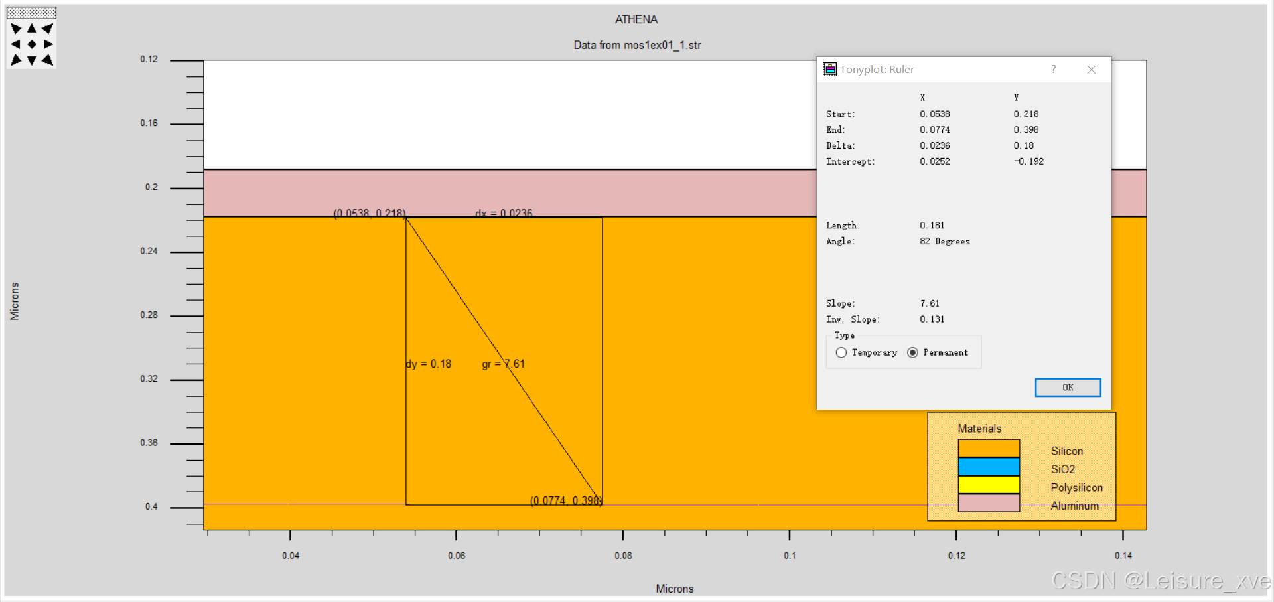This screenshot has width=1274, height=602.
Task: Click the ATHENA plot title
Action: click(636, 19)
